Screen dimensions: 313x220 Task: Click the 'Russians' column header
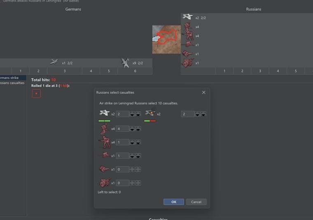[254, 9]
